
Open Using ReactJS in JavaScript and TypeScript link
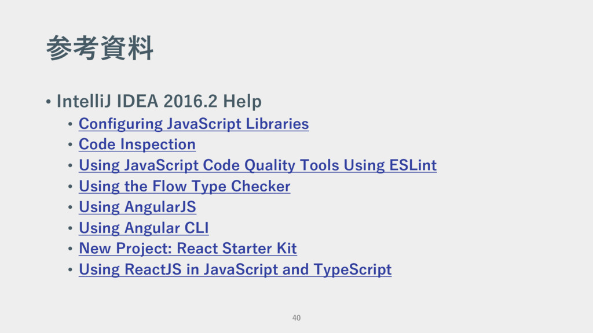coord(235,269)
